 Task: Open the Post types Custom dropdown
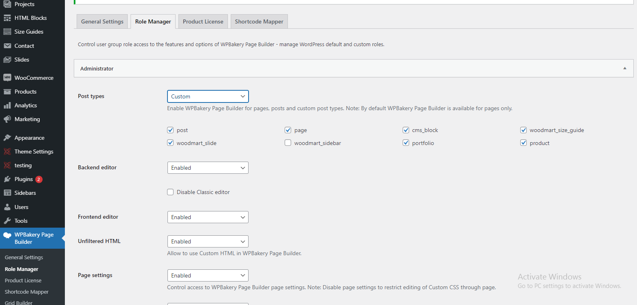pos(208,96)
